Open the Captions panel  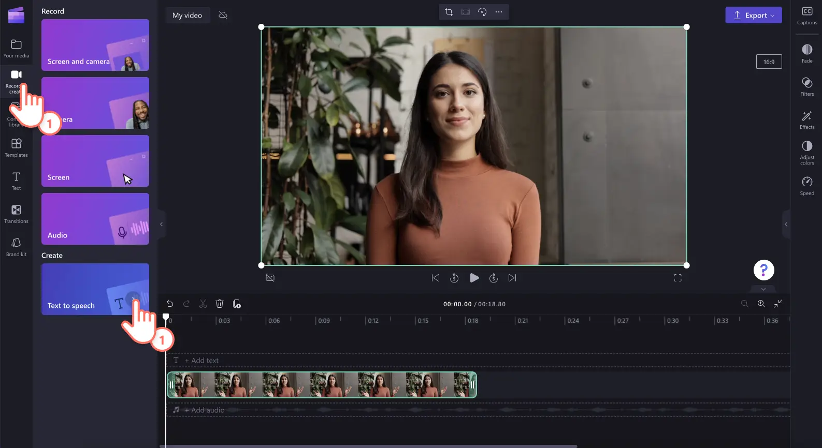click(x=807, y=16)
